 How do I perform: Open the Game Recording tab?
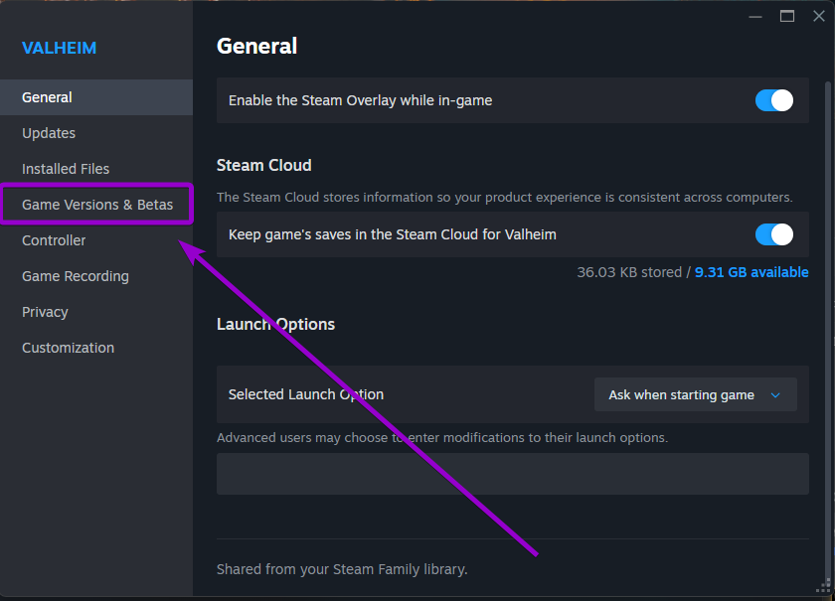coord(95,276)
